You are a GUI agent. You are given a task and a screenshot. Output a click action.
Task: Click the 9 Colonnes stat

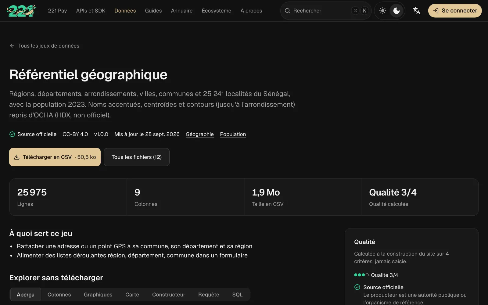(185, 197)
